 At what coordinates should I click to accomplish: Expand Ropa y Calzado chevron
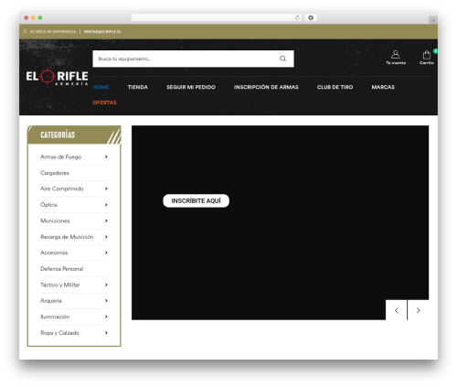[106, 333]
